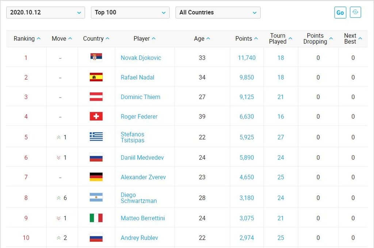Open the 2020.10.12 date dropdown
The height and width of the screenshot is (248, 374).
tap(46, 12)
